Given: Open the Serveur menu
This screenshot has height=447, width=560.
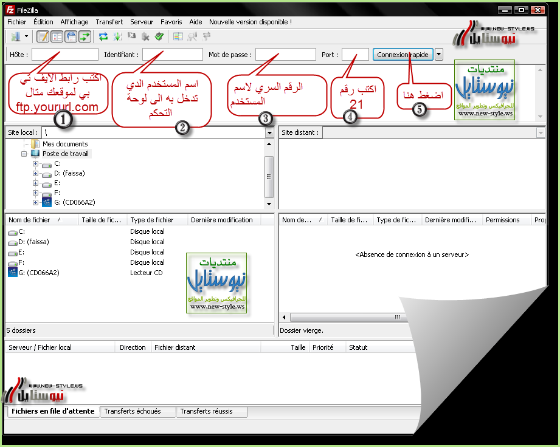Looking at the screenshot, I should click(142, 22).
